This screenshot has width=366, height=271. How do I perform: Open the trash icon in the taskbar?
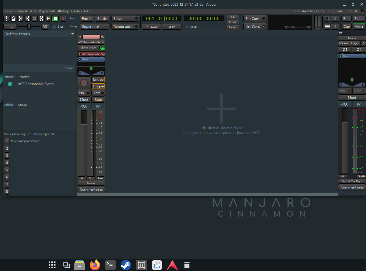click(187, 265)
